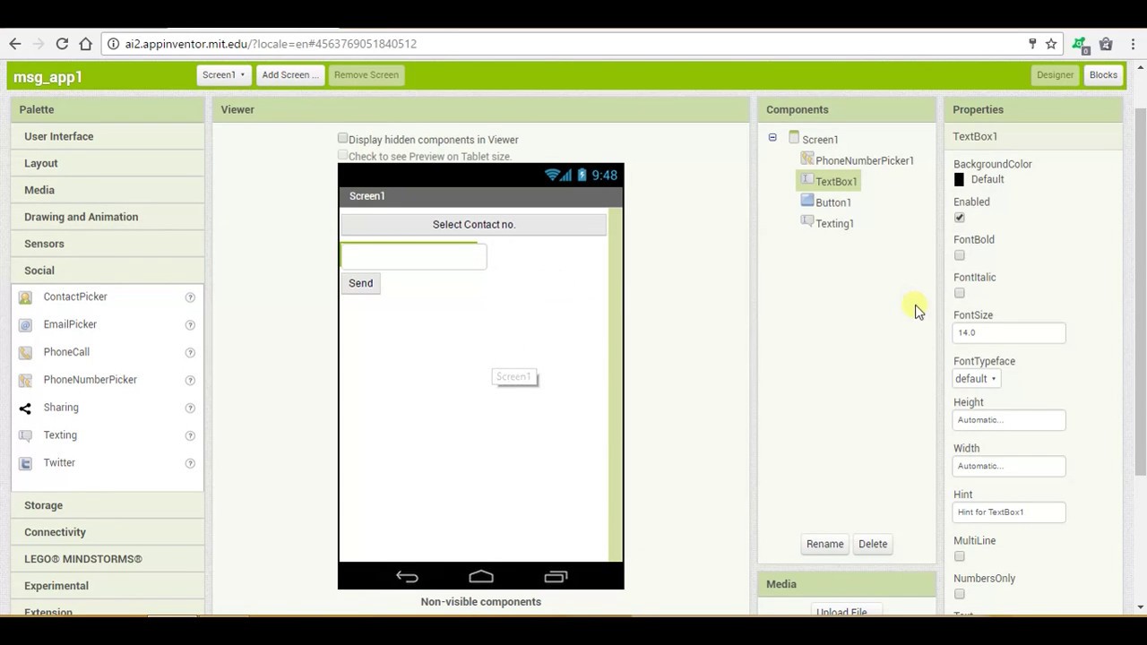The image size is (1147, 645).
Task: Select Texting1 in component tree
Action: pyautogui.click(x=834, y=223)
